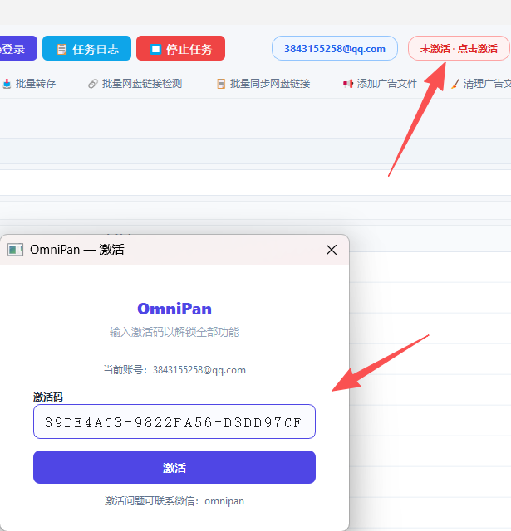The image size is (511, 531).
Task: Open 批量同步网盘链接 tool
Action: 263,83
